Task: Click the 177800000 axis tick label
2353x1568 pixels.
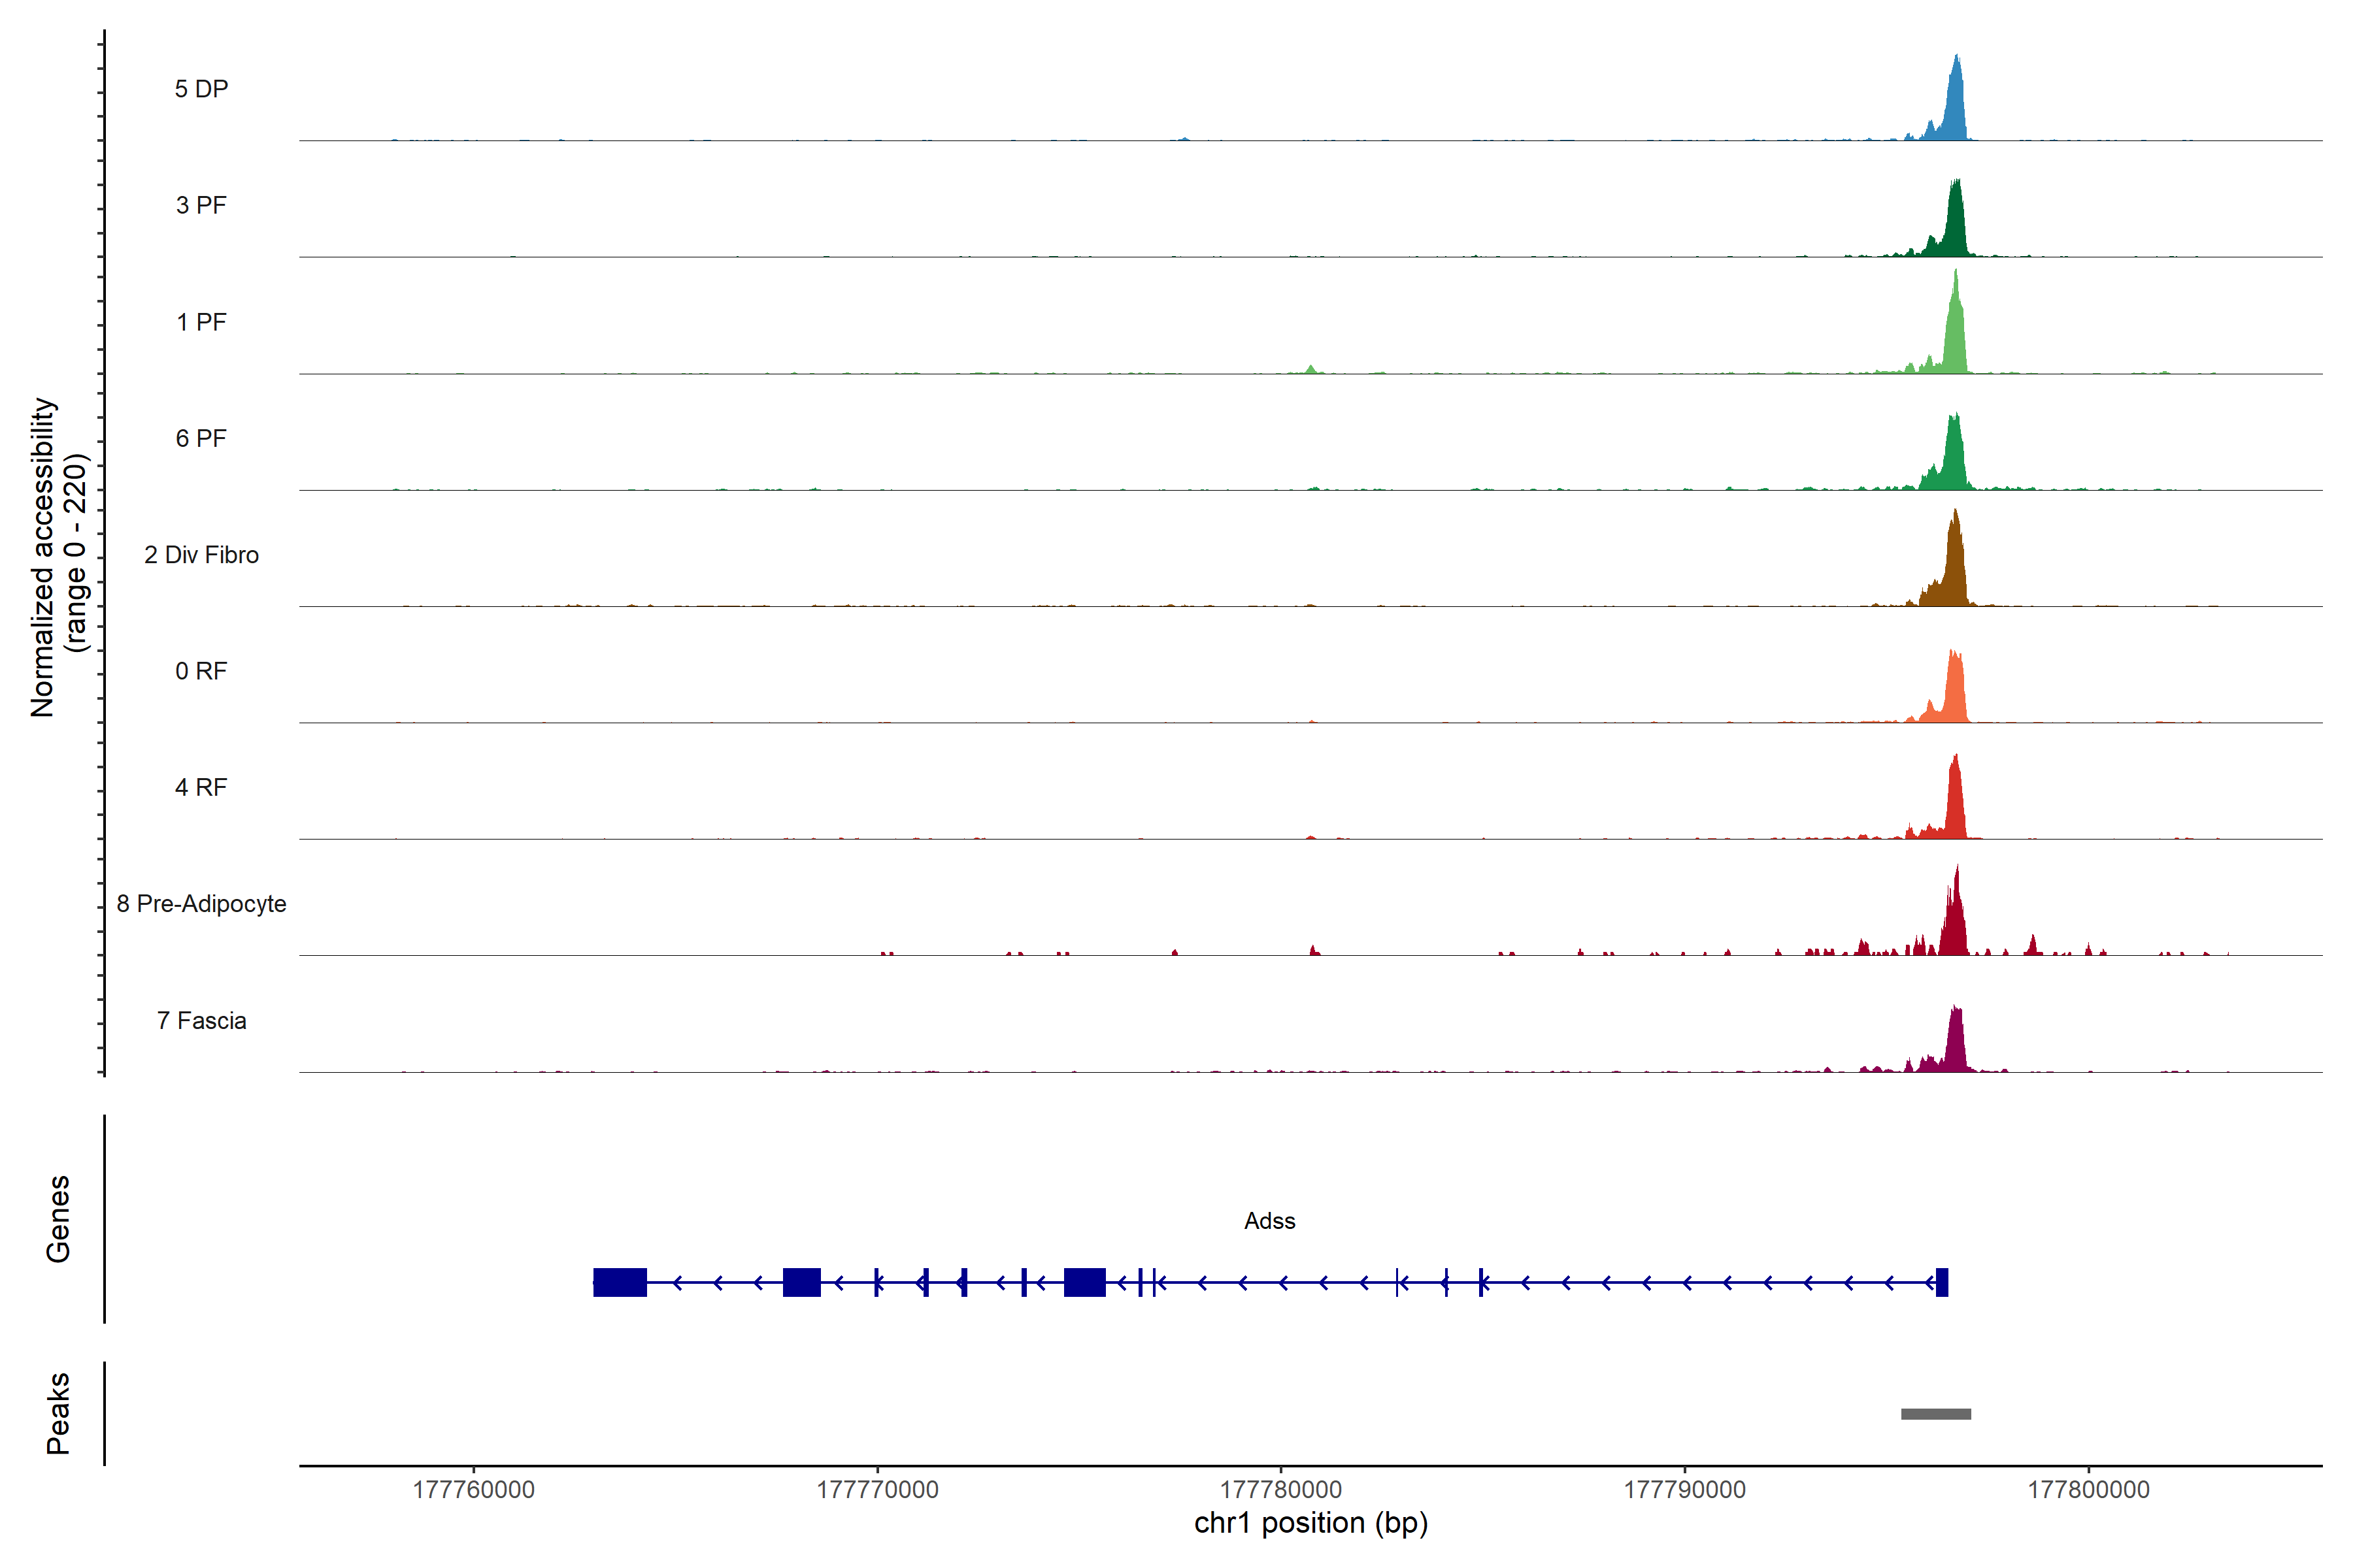Action: 2088,1490
